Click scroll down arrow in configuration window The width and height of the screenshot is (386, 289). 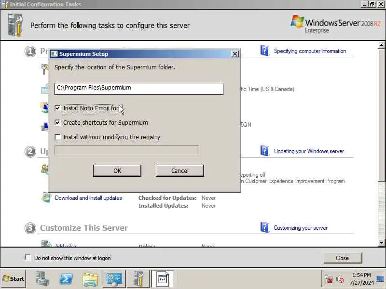tap(381, 243)
